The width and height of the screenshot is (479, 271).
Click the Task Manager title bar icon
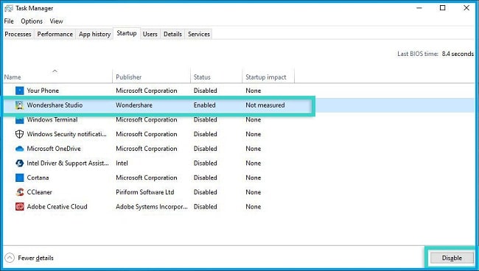click(x=9, y=8)
